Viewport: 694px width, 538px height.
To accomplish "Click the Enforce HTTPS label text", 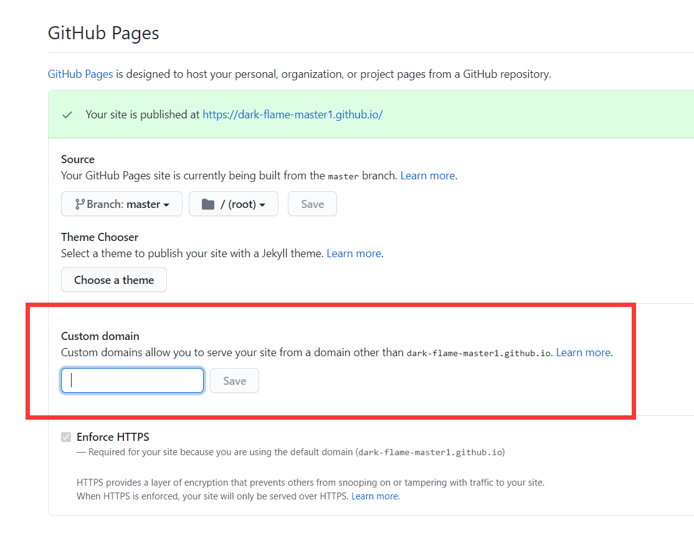I will pos(113,437).
